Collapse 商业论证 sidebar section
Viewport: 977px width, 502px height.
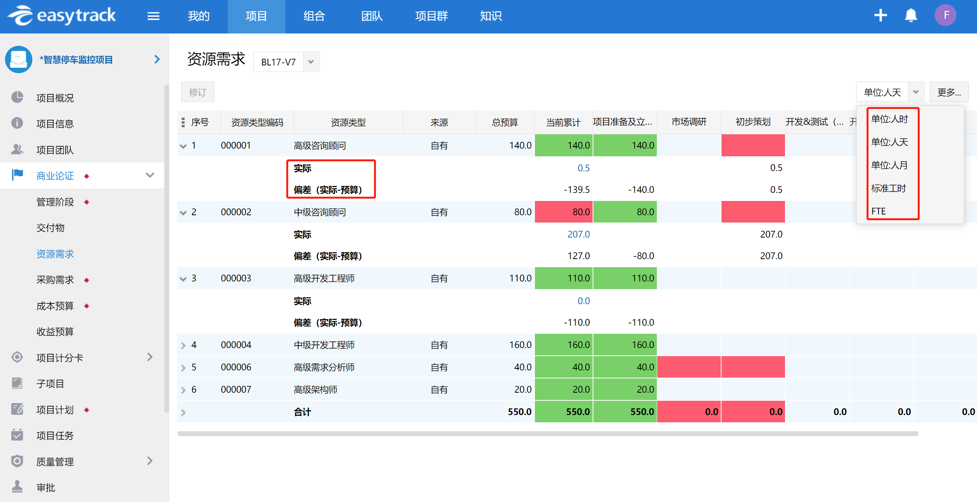click(150, 176)
